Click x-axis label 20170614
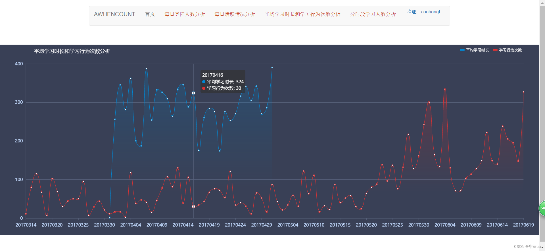 pos(497,225)
